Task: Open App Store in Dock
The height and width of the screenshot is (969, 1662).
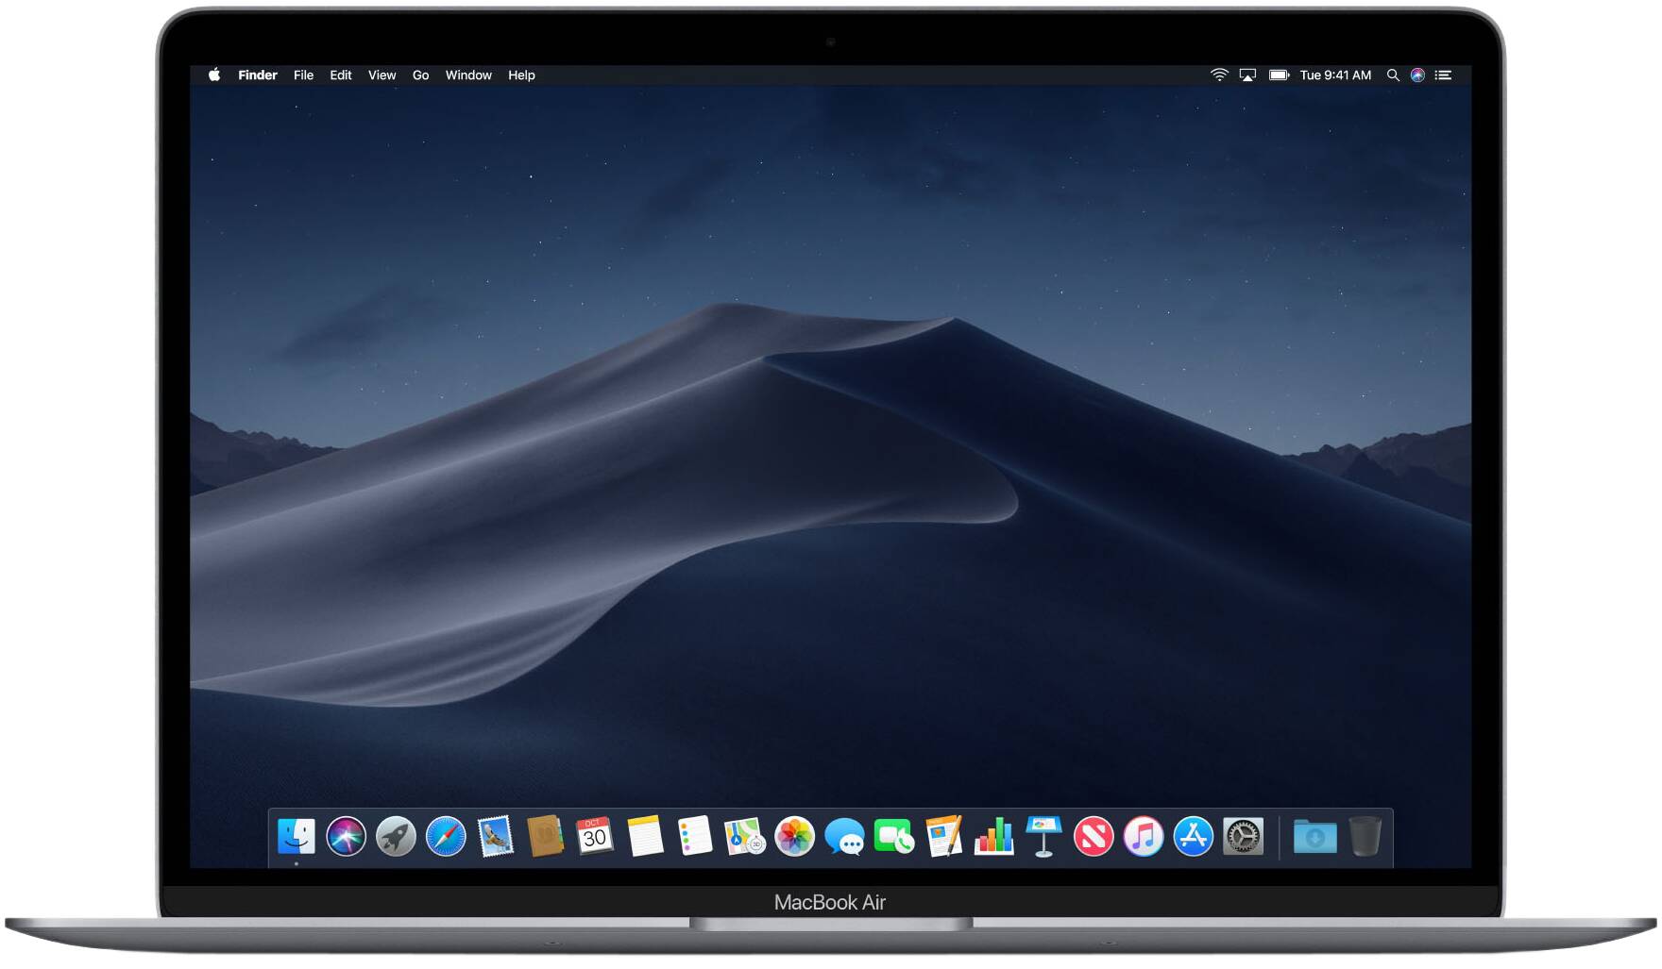Action: click(x=1194, y=837)
